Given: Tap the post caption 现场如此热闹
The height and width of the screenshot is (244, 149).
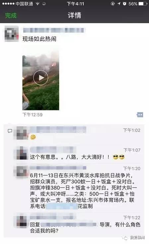Looking at the screenshot, I should pos(39,39).
